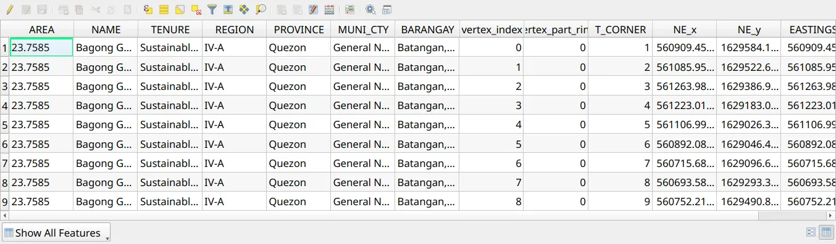Click T_CORNER cell with value 7

(620, 163)
